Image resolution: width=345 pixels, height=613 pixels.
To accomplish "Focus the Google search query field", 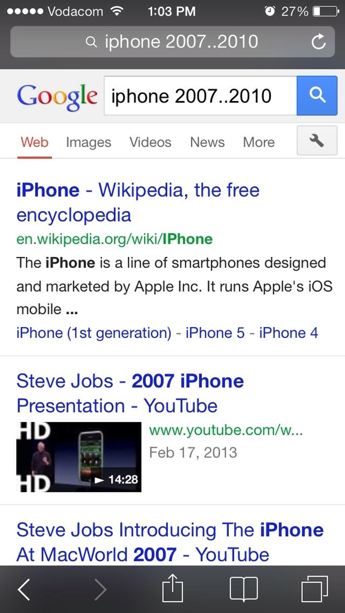I will click(x=200, y=95).
